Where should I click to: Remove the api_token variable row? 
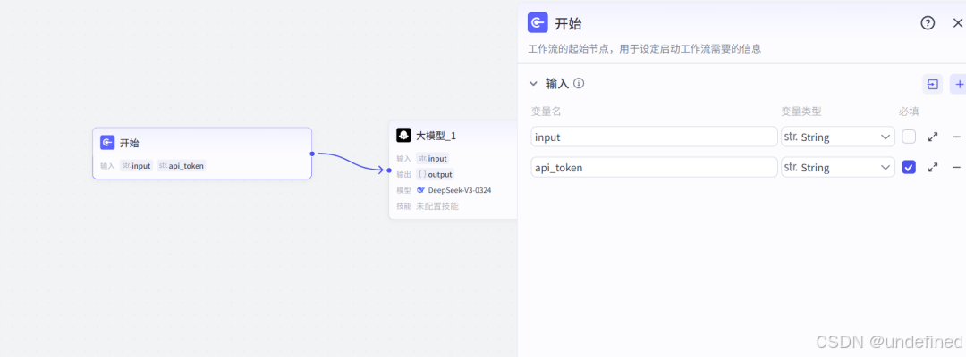(x=956, y=167)
